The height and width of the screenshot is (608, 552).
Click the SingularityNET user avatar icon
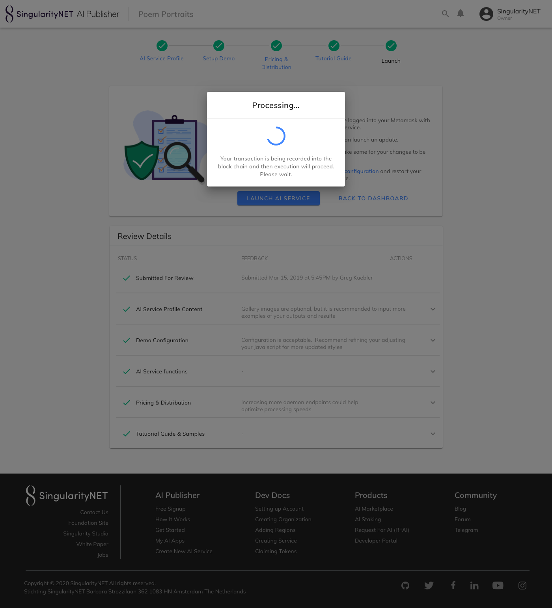click(x=486, y=14)
